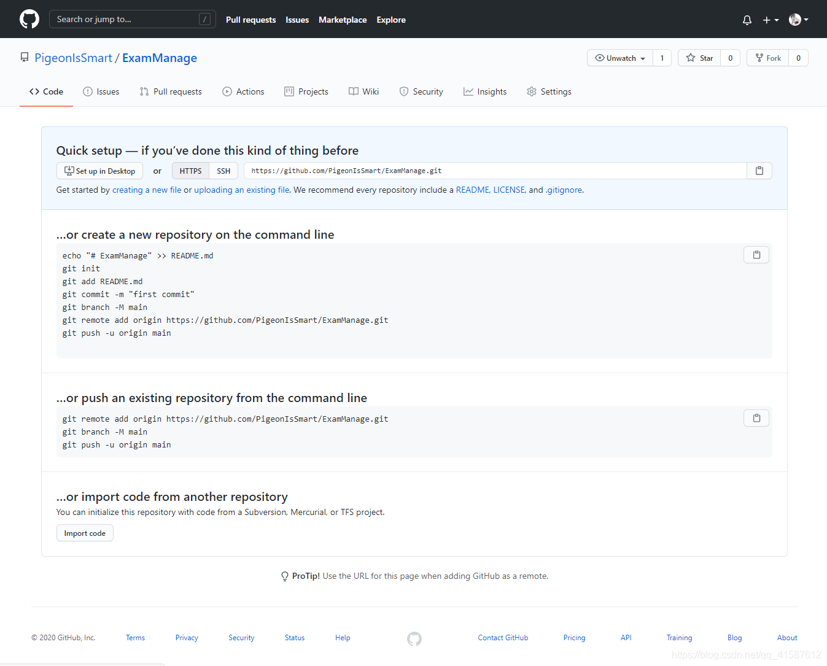Open the stargazers count of 0
The width and height of the screenshot is (827, 666).
(x=730, y=58)
